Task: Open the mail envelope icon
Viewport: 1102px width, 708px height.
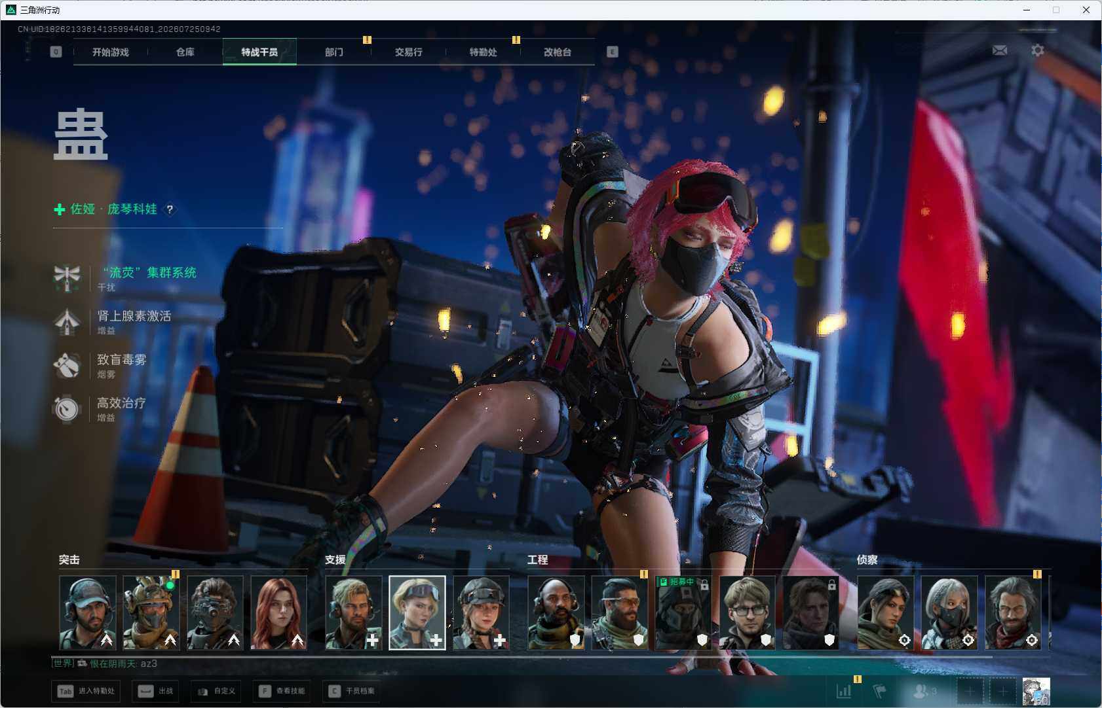Action: click(x=1000, y=50)
